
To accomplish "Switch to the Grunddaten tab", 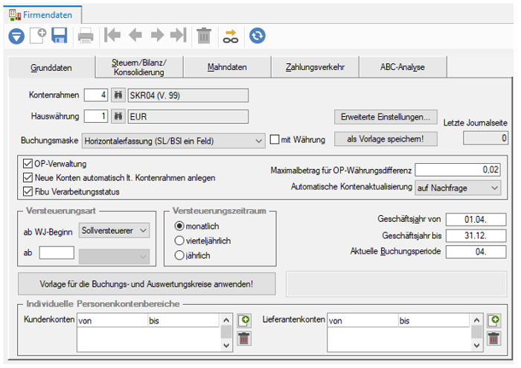I will click(51, 68).
